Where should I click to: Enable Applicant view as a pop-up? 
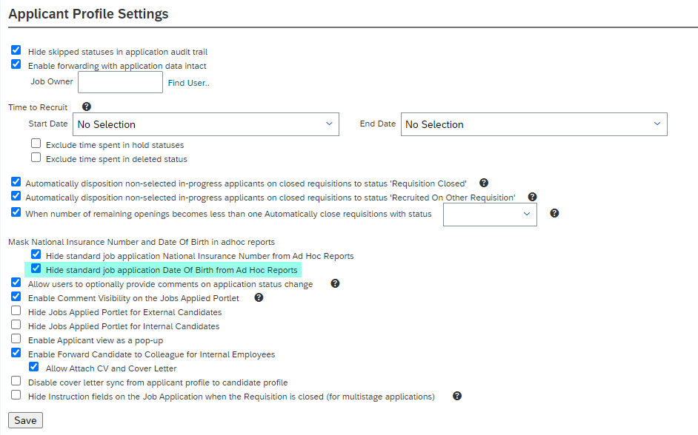tap(16, 339)
